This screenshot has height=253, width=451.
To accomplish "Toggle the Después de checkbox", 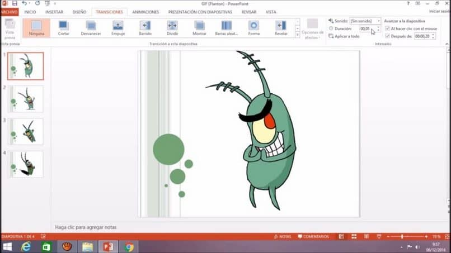I will pos(387,36).
